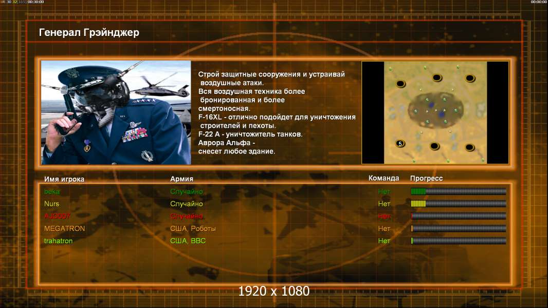Click the "Имя игрока" column header

click(64, 179)
